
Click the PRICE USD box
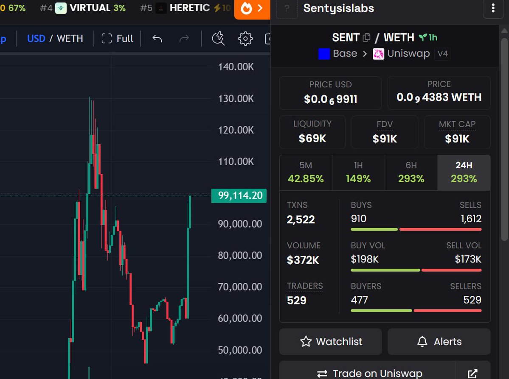point(330,93)
